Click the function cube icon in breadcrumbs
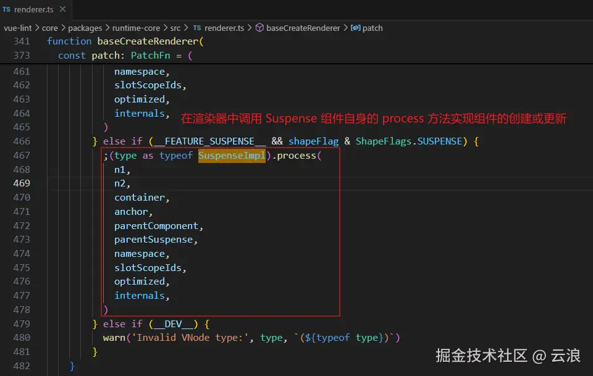 click(259, 28)
